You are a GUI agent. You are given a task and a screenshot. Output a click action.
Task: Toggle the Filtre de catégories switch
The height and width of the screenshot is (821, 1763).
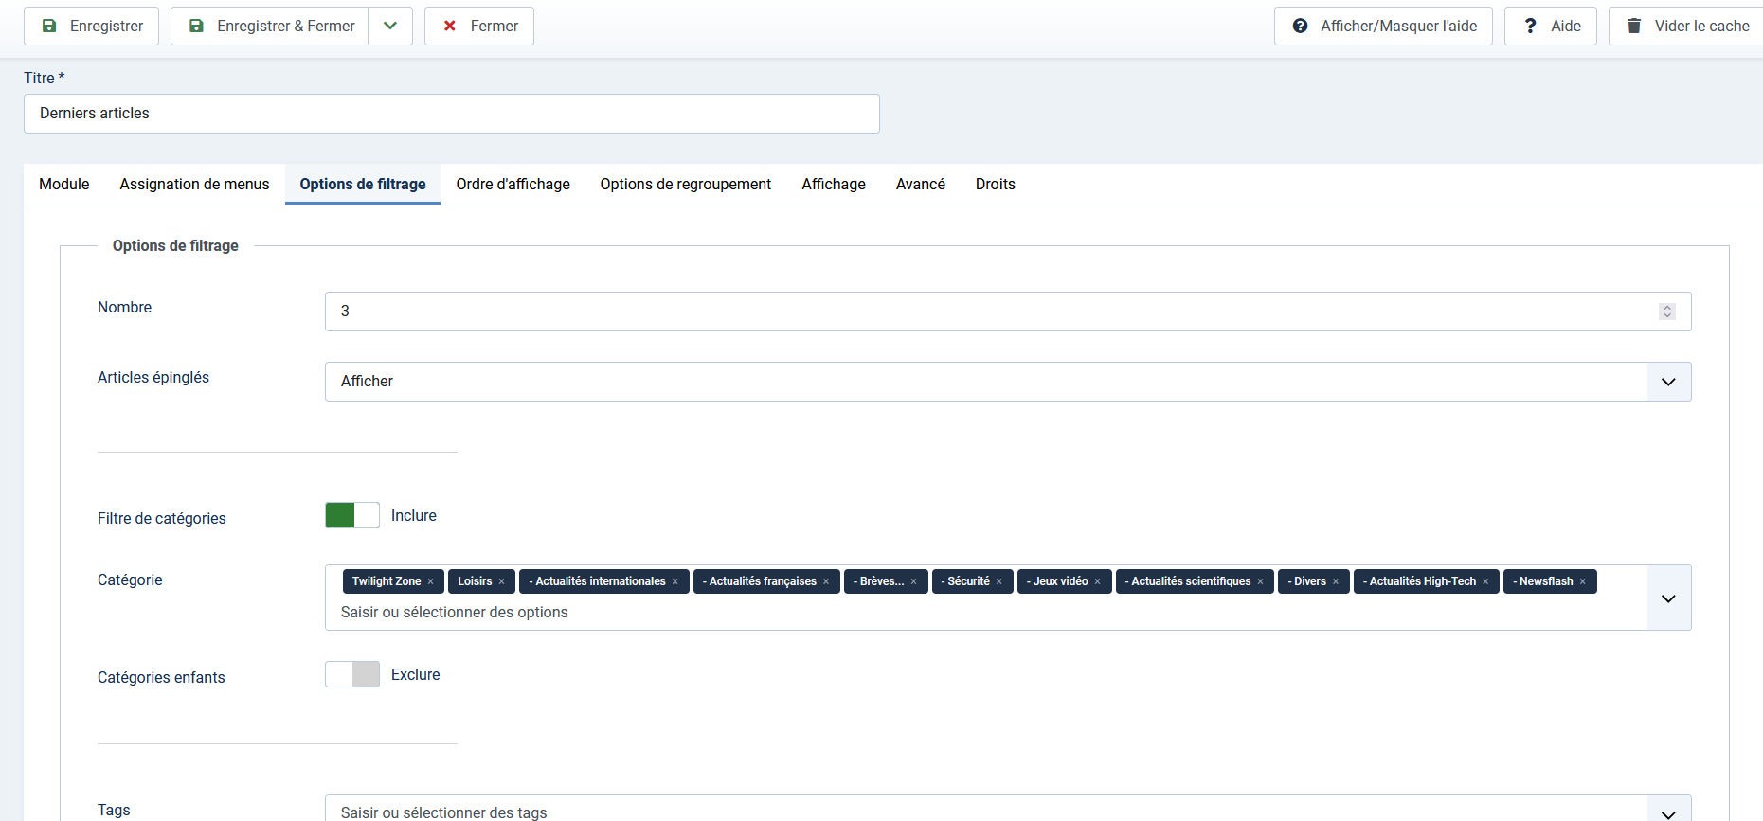coord(352,515)
